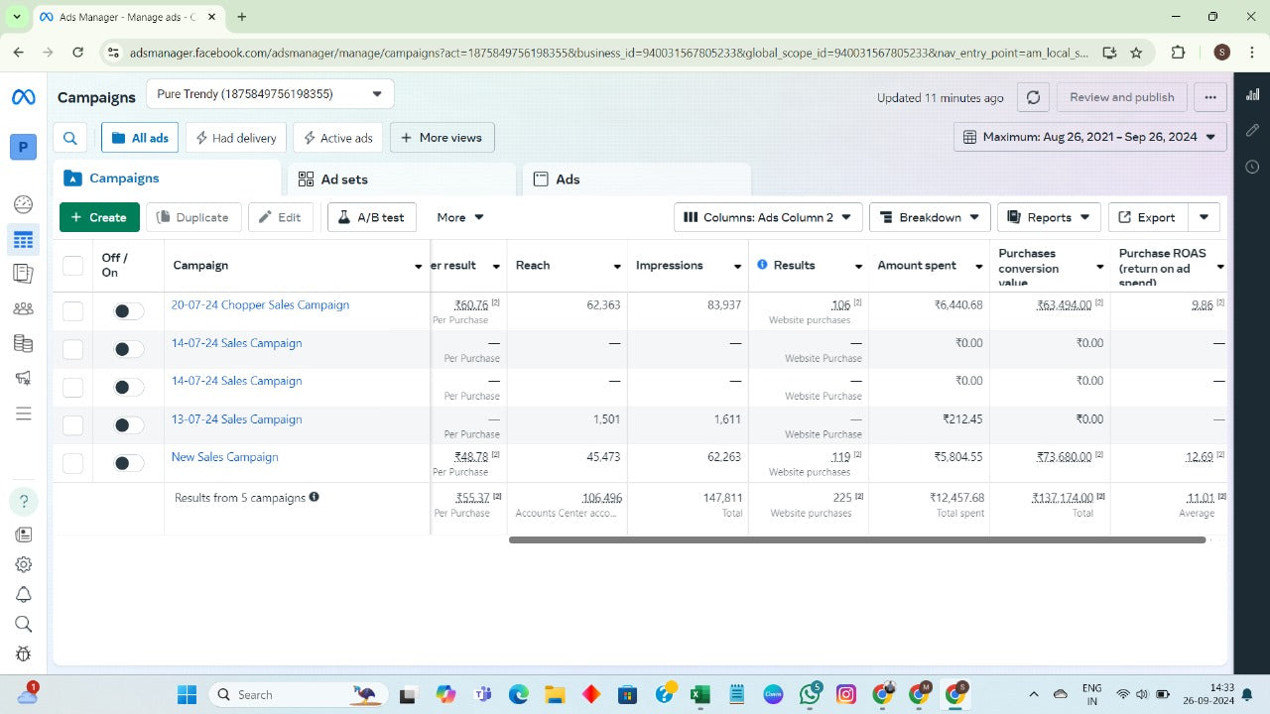Click the horizontal table scrollbar
This screenshot has width=1270, height=714.
coord(856,540)
